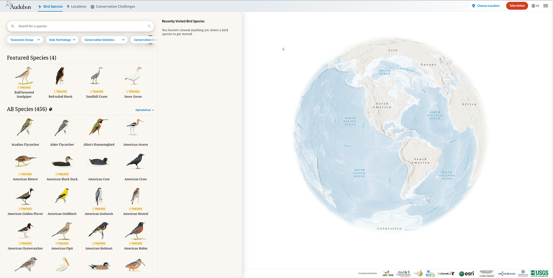Open the Locations tab

pos(76,6)
